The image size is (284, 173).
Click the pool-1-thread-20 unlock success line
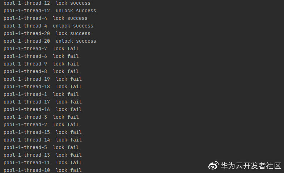[x=50, y=41]
